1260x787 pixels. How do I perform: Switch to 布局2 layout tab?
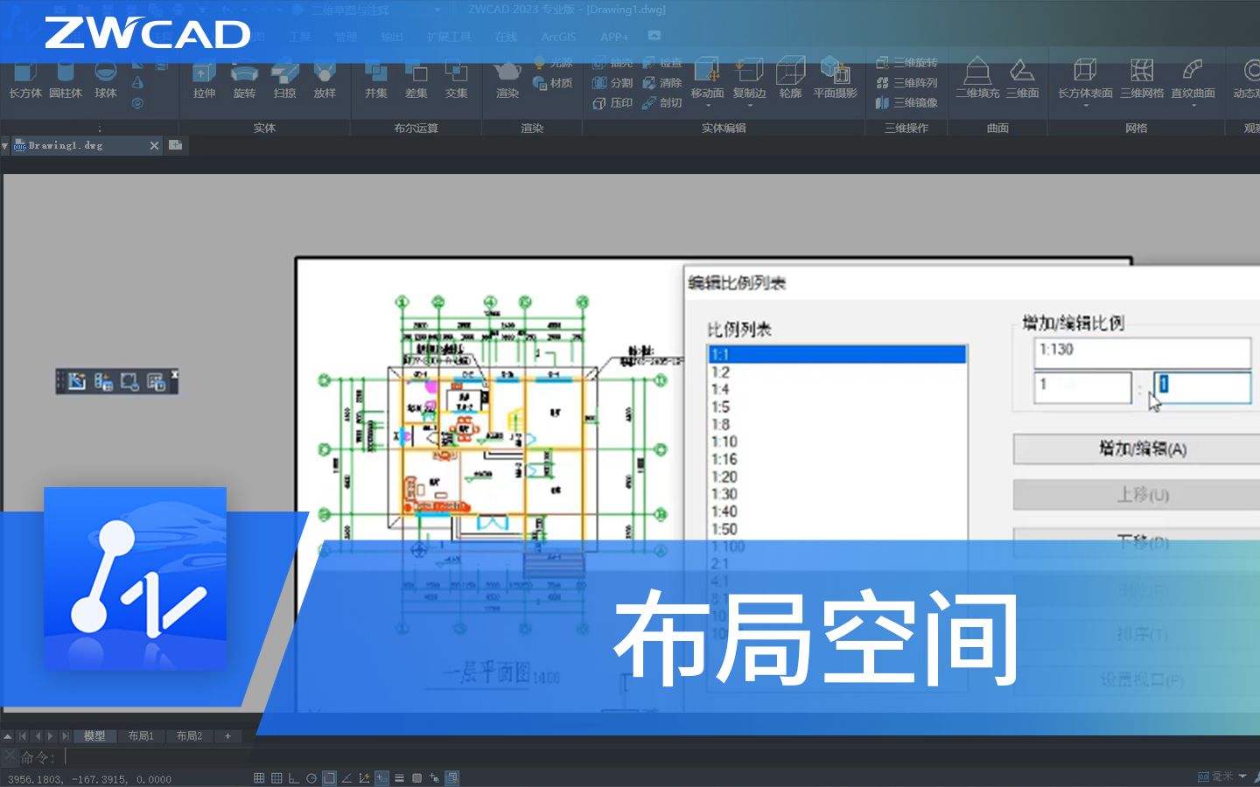point(189,736)
